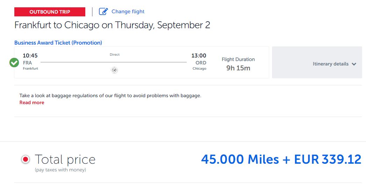
Task: Click the Frankfurt to Chicago heading
Action: [112, 25]
